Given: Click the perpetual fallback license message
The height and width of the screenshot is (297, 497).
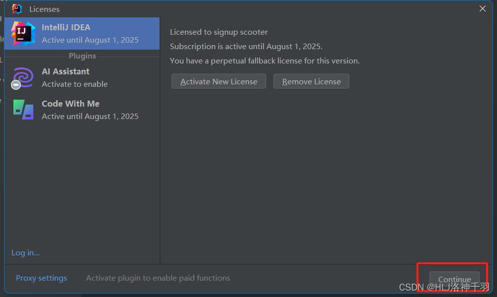Looking at the screenshot, I should [265, 60].
